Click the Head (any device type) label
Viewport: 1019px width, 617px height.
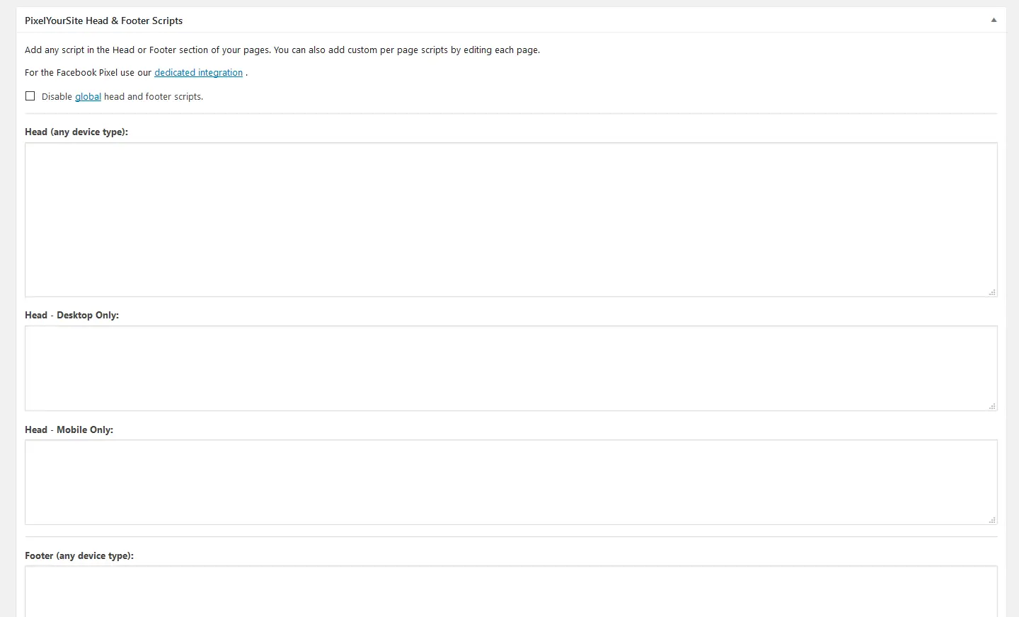[x=76, y=132]
